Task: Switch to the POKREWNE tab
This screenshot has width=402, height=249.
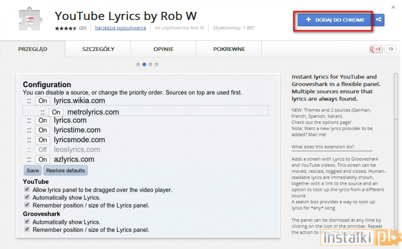Action: [x=229, y=49]
